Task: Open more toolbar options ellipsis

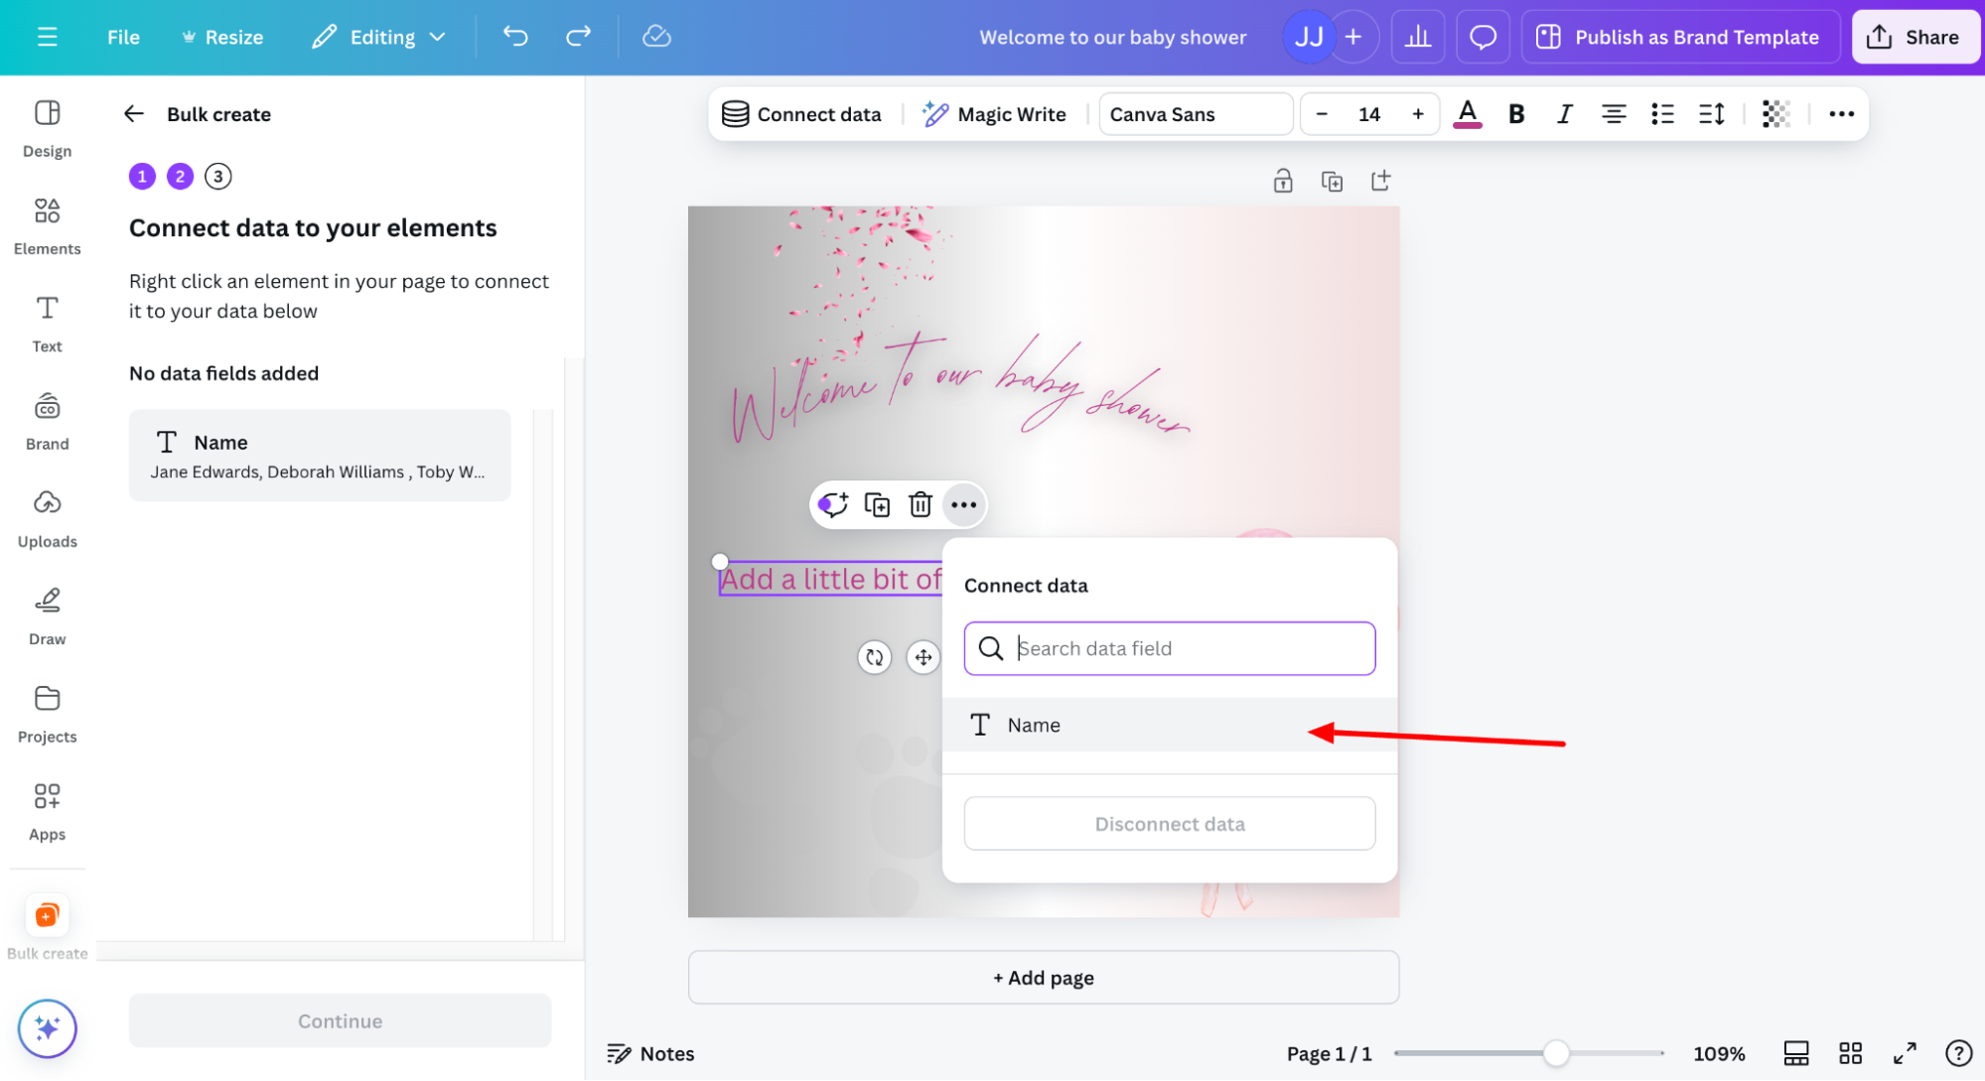Action: pyautogui.click(x=1841, y=114)
